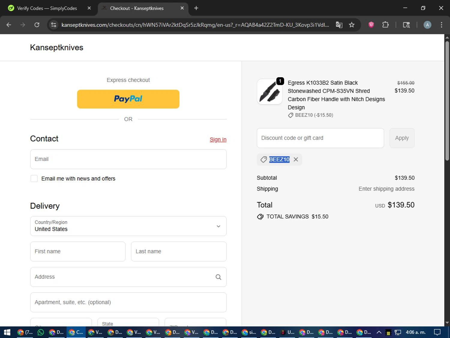Open the tab search side panel icon
The width and height of the screenshot is (450, 338).
[406, 25]
